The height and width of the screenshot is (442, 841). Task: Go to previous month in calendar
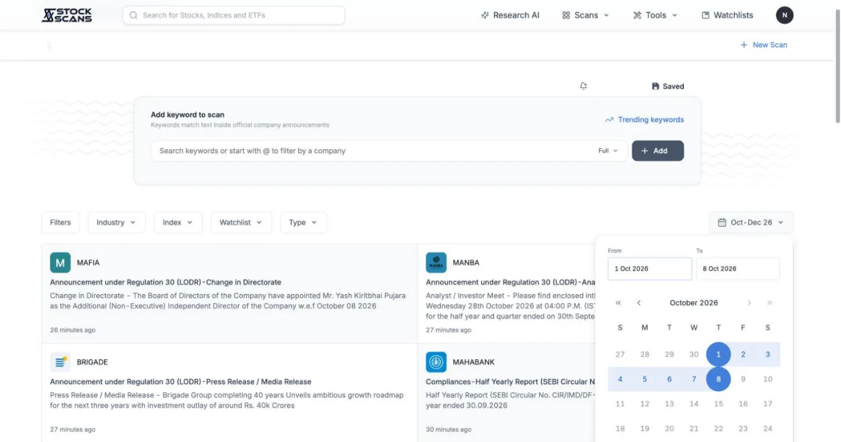tap(639, 303)
